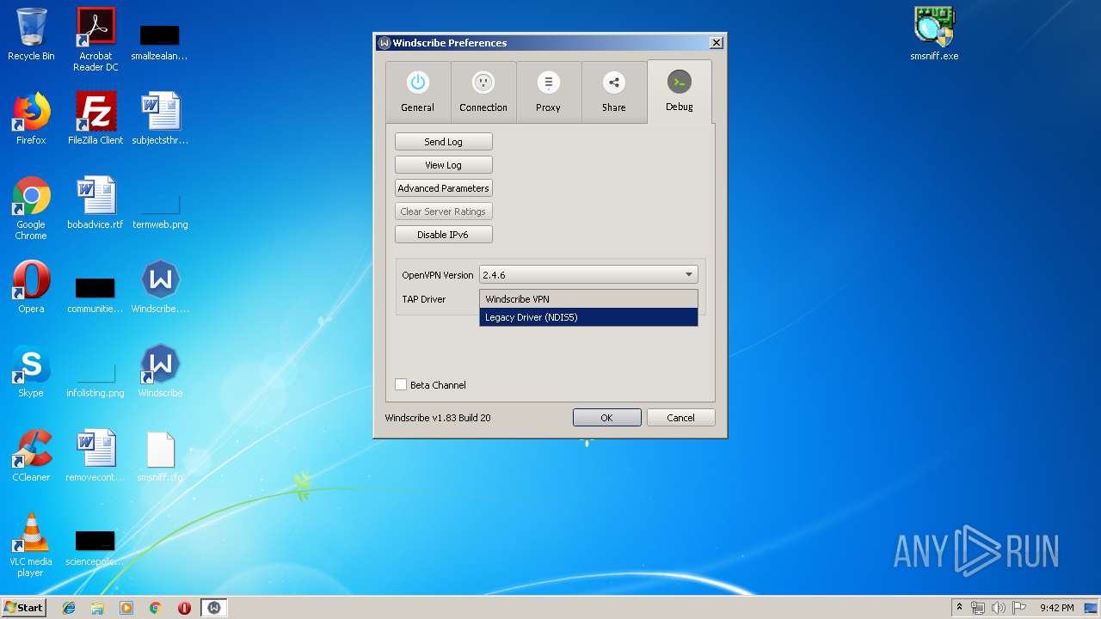Image resolution: width=1101 pixels, height=619 pixels.
Task: Open smsniff.exe desktop icon
Action: (934, 34)
